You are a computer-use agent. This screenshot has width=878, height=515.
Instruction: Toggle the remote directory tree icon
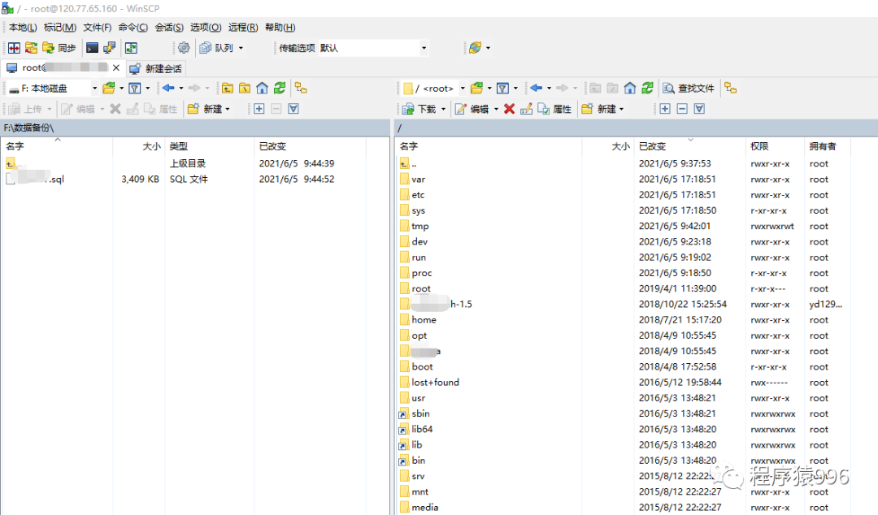[x=730, y=88]
